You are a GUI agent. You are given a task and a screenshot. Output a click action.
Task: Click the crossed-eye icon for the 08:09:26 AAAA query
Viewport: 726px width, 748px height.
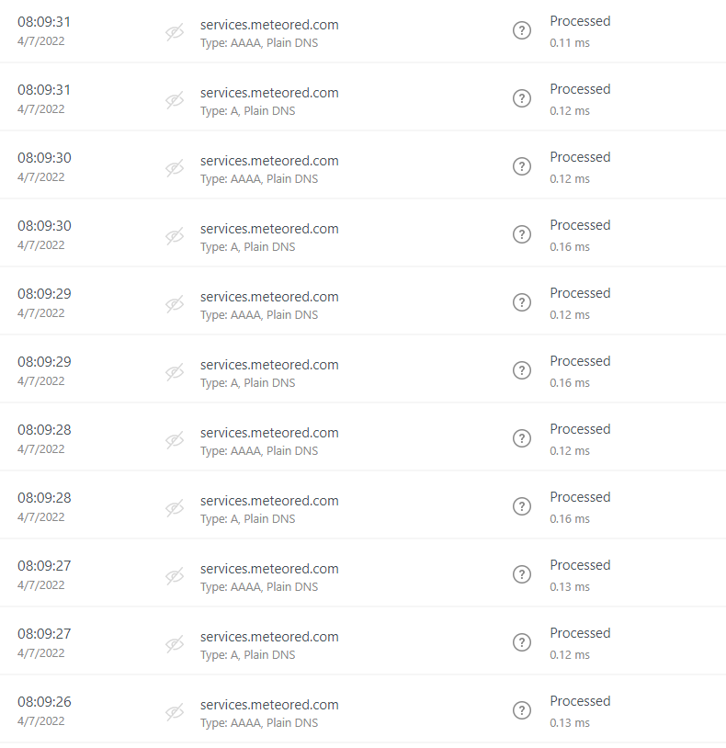click(x=175, y=712)
